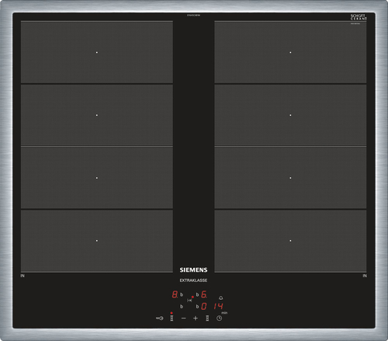Viewport: 388px width, 341px height.
Task: Decrease power level with minus button
Action: pyautogui.click(x=184, y=318)
